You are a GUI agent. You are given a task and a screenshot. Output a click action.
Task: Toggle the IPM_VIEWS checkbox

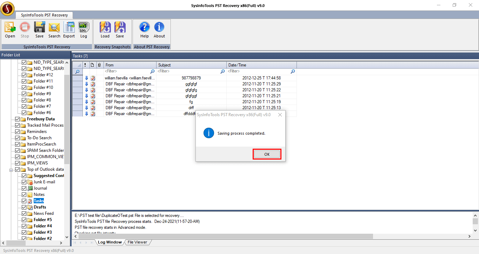[18, 163]
